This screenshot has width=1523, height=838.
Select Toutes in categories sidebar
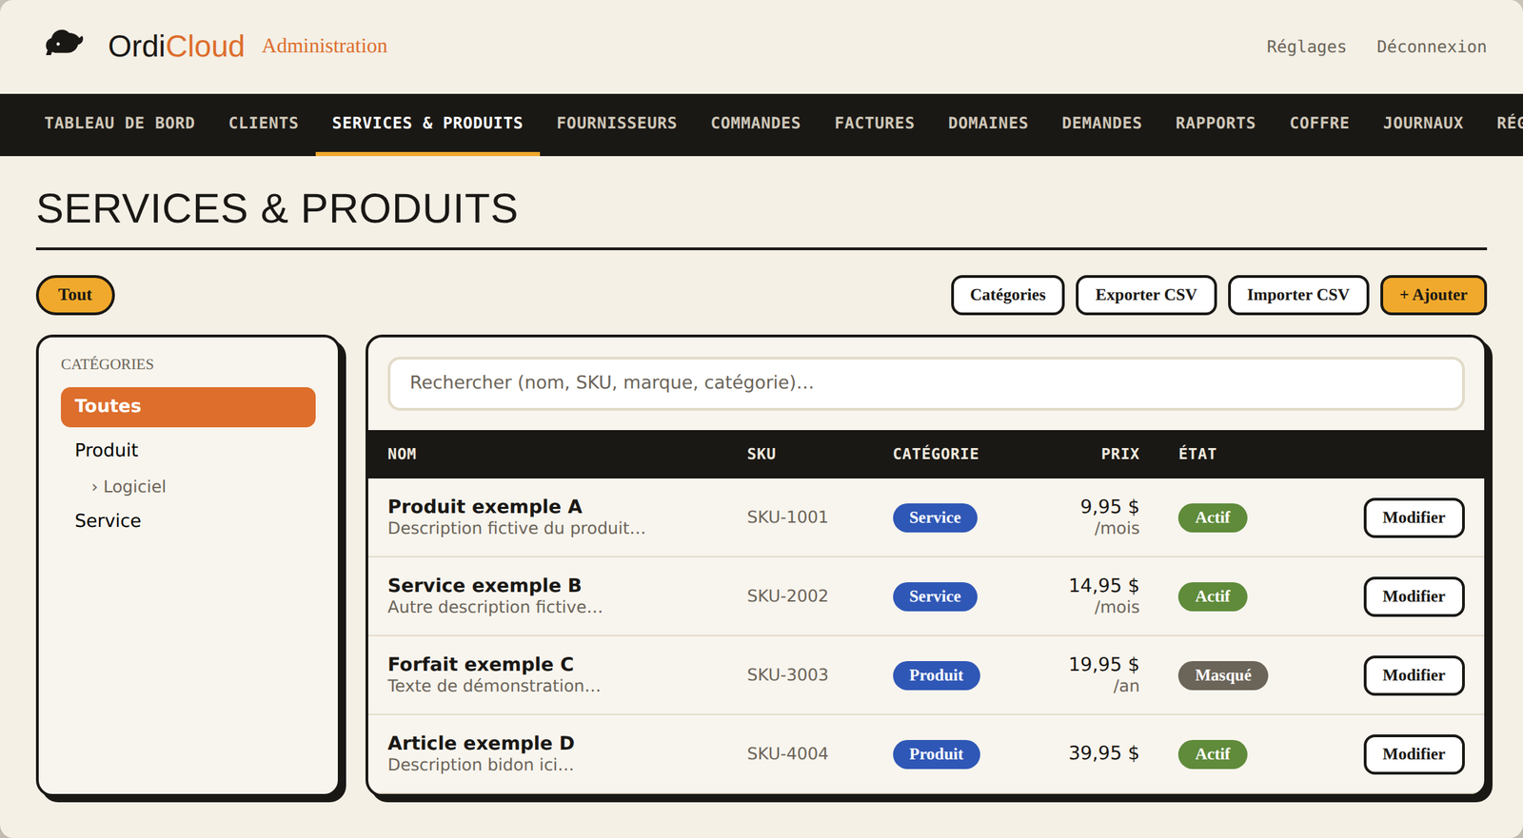click(188, 406)
